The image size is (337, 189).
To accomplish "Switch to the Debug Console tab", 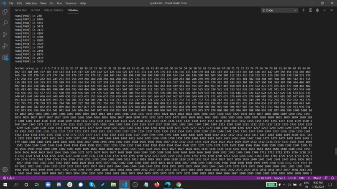I will 54,10.
